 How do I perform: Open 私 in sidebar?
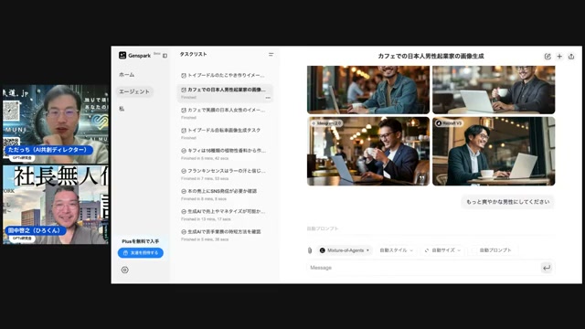(x=122, y=109)
